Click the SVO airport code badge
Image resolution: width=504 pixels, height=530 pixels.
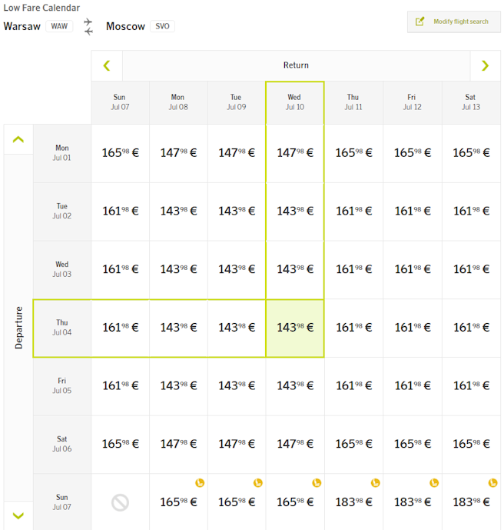162,26
